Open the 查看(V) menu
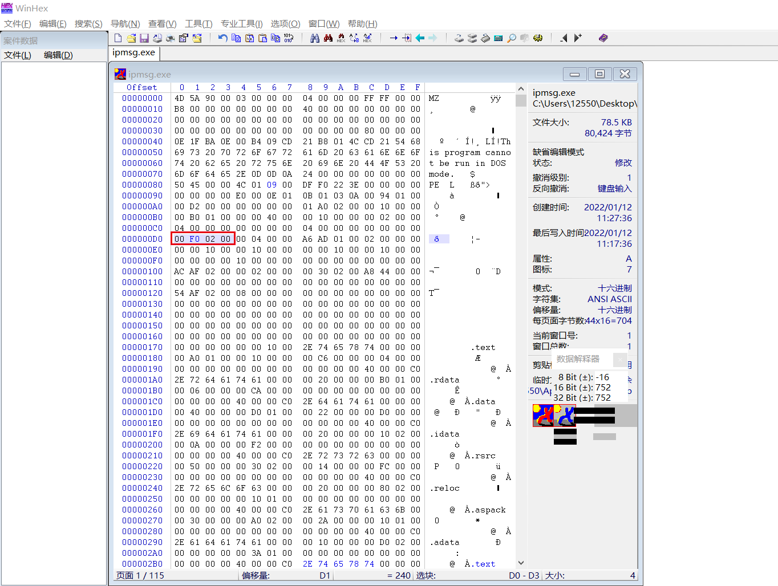The height and width of the screenshot is (586, 778). [162, 24]
